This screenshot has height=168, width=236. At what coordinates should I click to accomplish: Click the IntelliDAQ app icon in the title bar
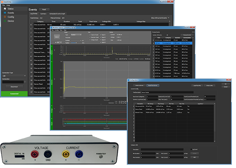click(x=2, y=2)
